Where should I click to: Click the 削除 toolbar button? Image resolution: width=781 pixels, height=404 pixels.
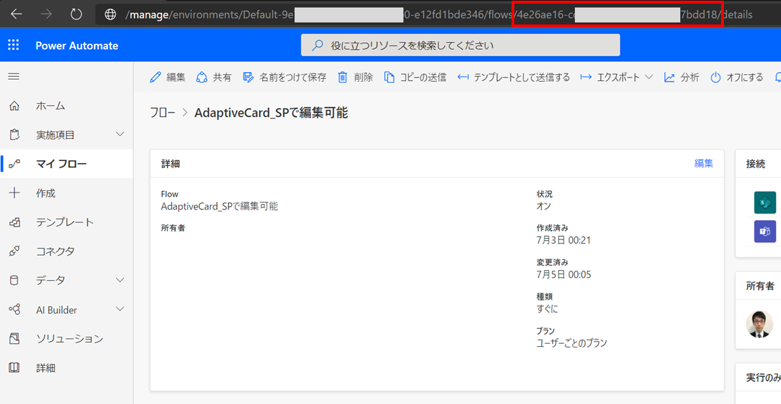click(355, 78)
